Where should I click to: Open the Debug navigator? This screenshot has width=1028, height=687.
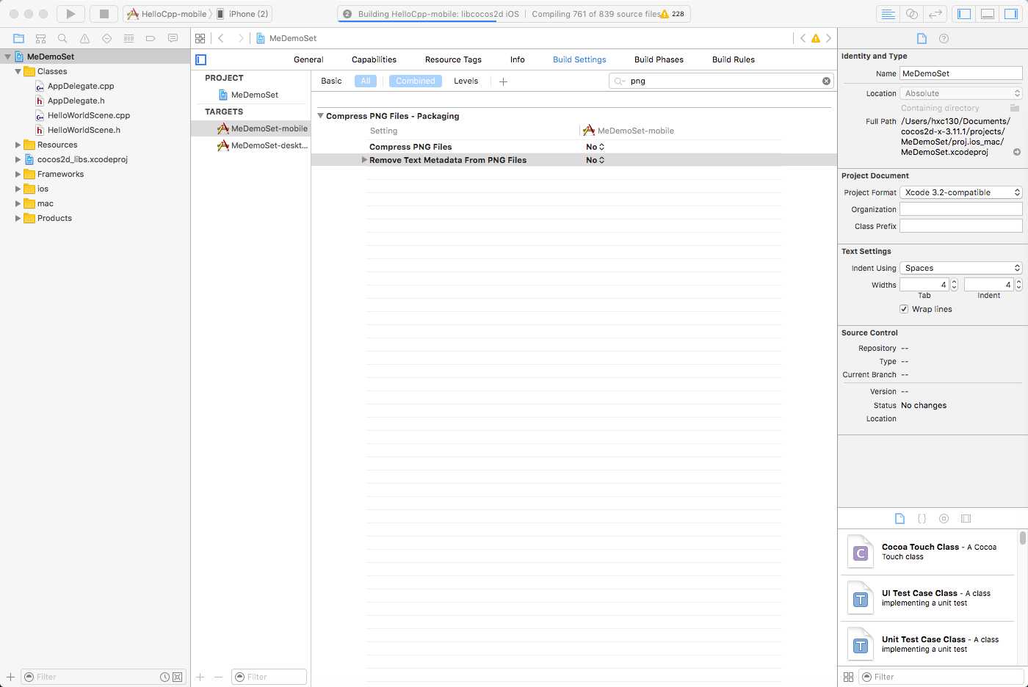pos(128,38)
